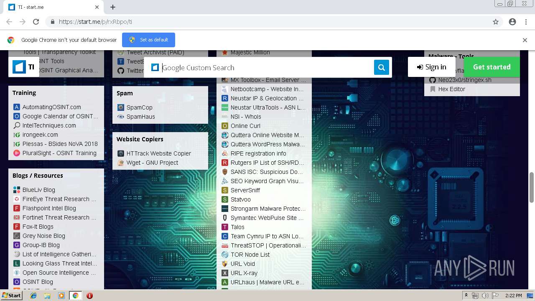Screen dimensions: 535x301
Task: Open Team Cymru IP to ASN link
Action: (x=267, y=236)
